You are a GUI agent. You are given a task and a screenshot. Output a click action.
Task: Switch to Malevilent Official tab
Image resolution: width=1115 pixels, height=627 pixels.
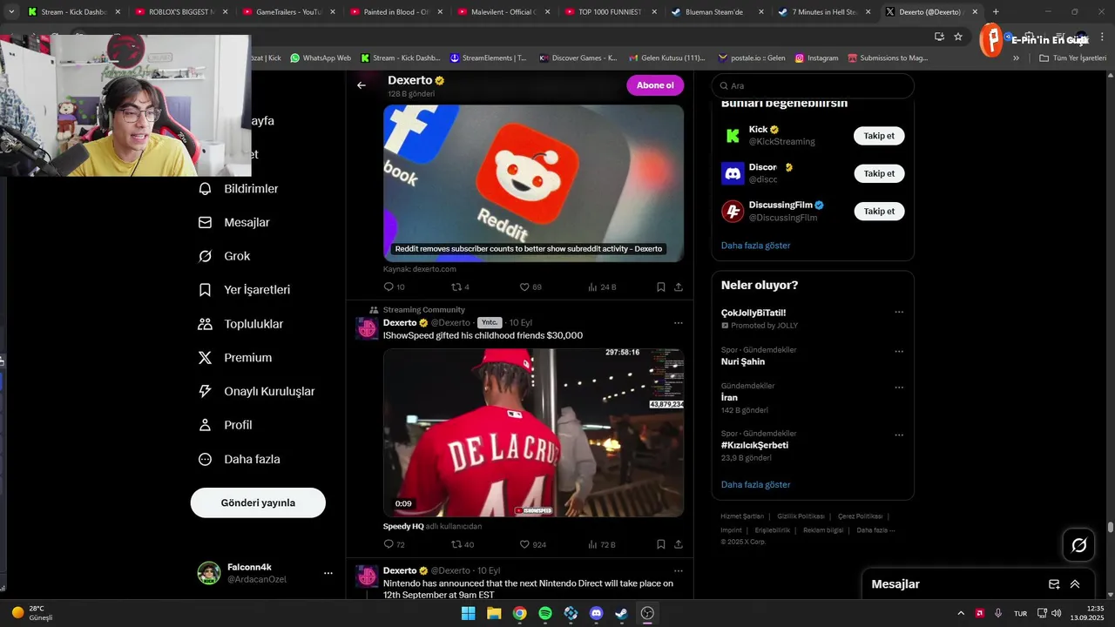pos(502,12)
